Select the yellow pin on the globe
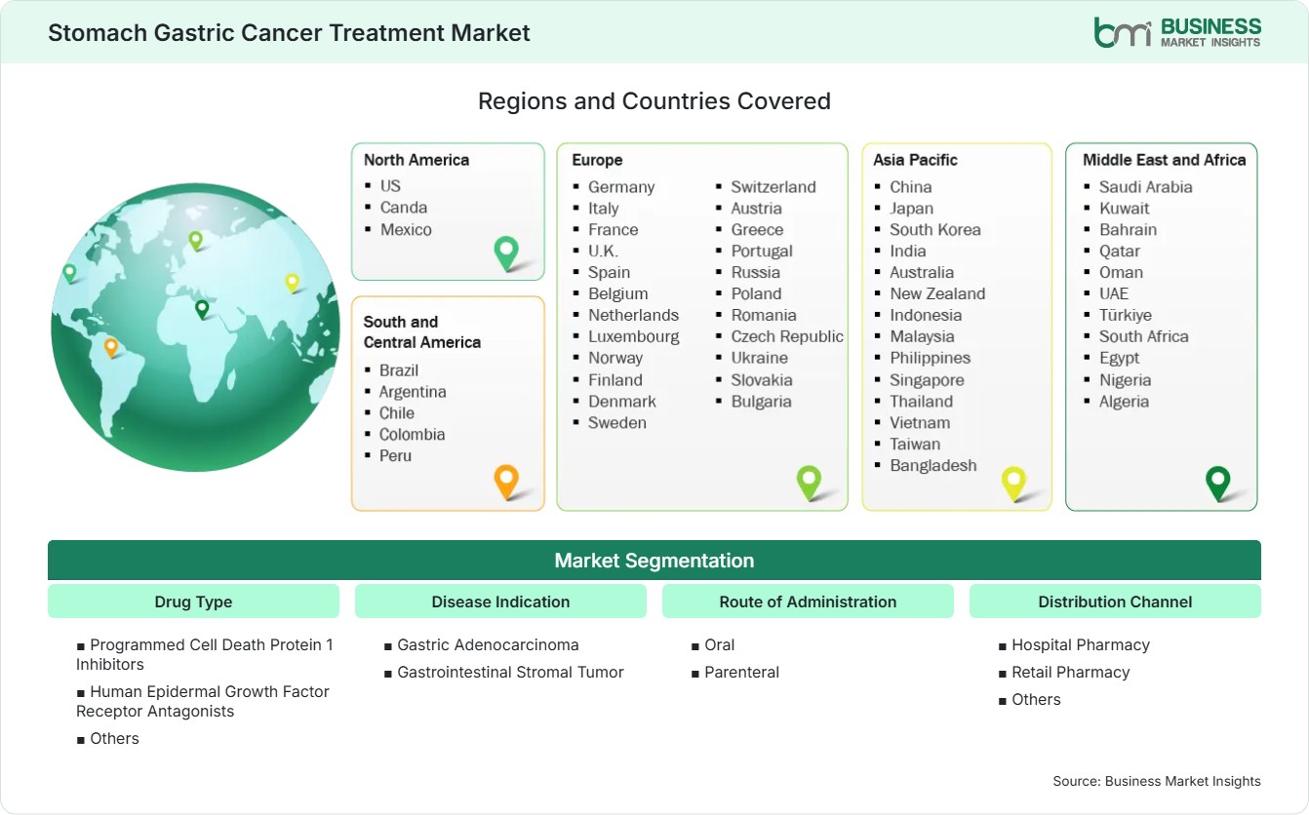1309x815 pixels. pos(292,283)
